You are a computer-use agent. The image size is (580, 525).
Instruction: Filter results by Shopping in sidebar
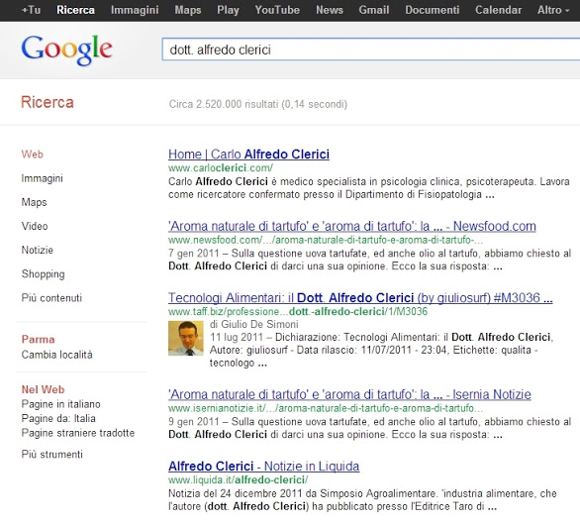click(43, 274)
